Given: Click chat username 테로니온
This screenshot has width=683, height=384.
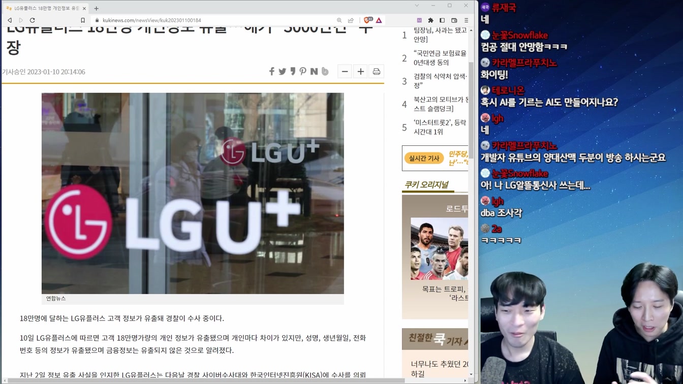Looking at the screenshot, I should click(x=508, y=90).
